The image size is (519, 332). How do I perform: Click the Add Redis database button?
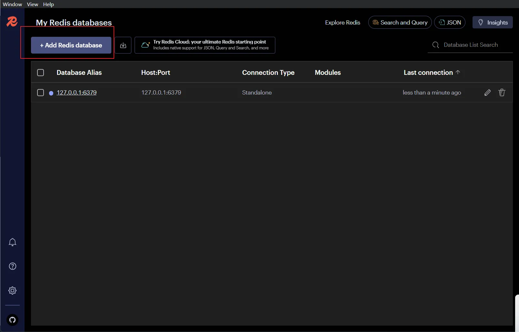(x=71, y=45)
